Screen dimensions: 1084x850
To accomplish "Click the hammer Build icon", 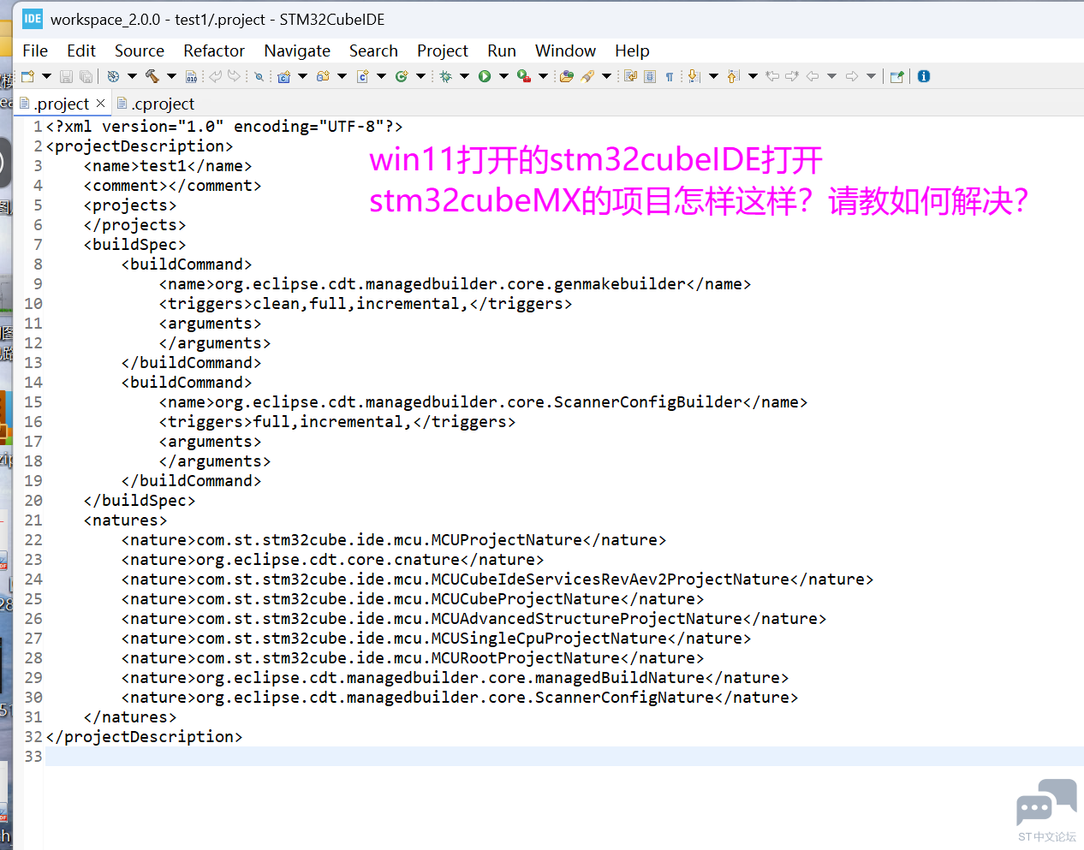I will click(x=152, y=76).
